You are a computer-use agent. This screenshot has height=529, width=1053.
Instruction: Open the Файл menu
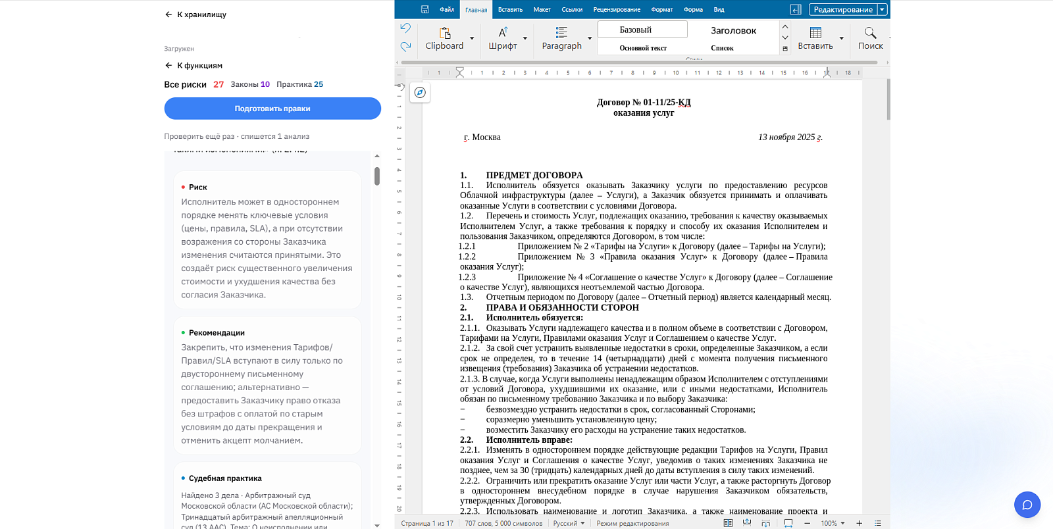tap(447, 9)
